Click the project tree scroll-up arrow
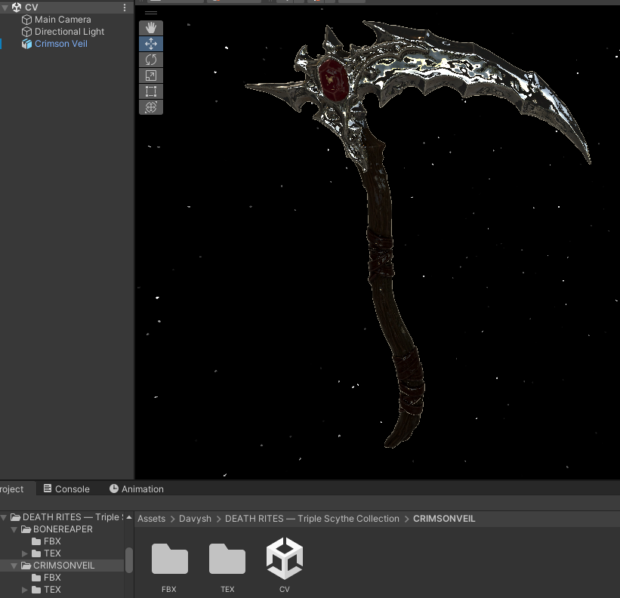This screenshot has width=620, height=598. point(129,517)
